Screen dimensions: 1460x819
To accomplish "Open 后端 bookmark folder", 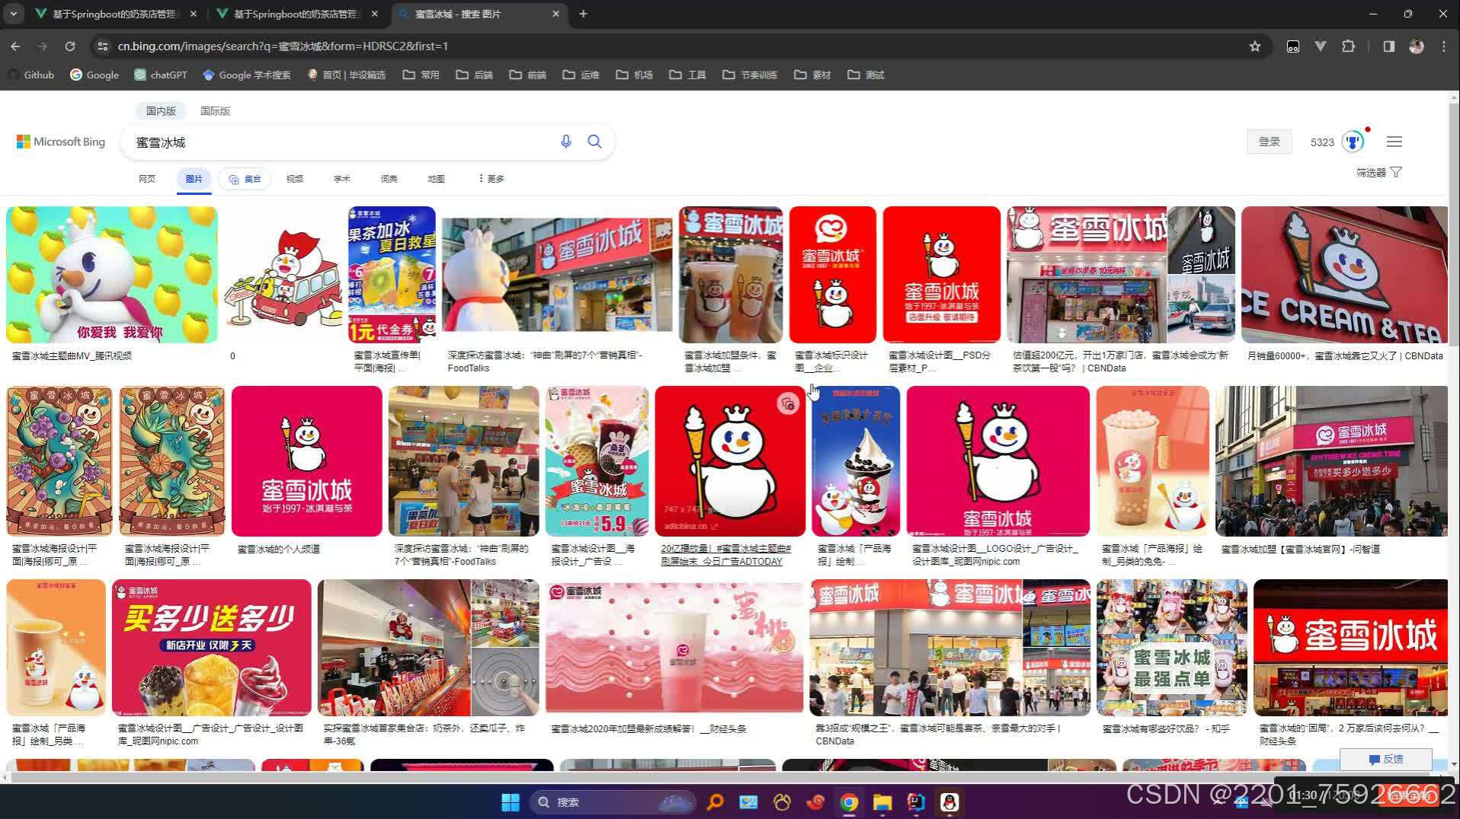I will 474,75.
